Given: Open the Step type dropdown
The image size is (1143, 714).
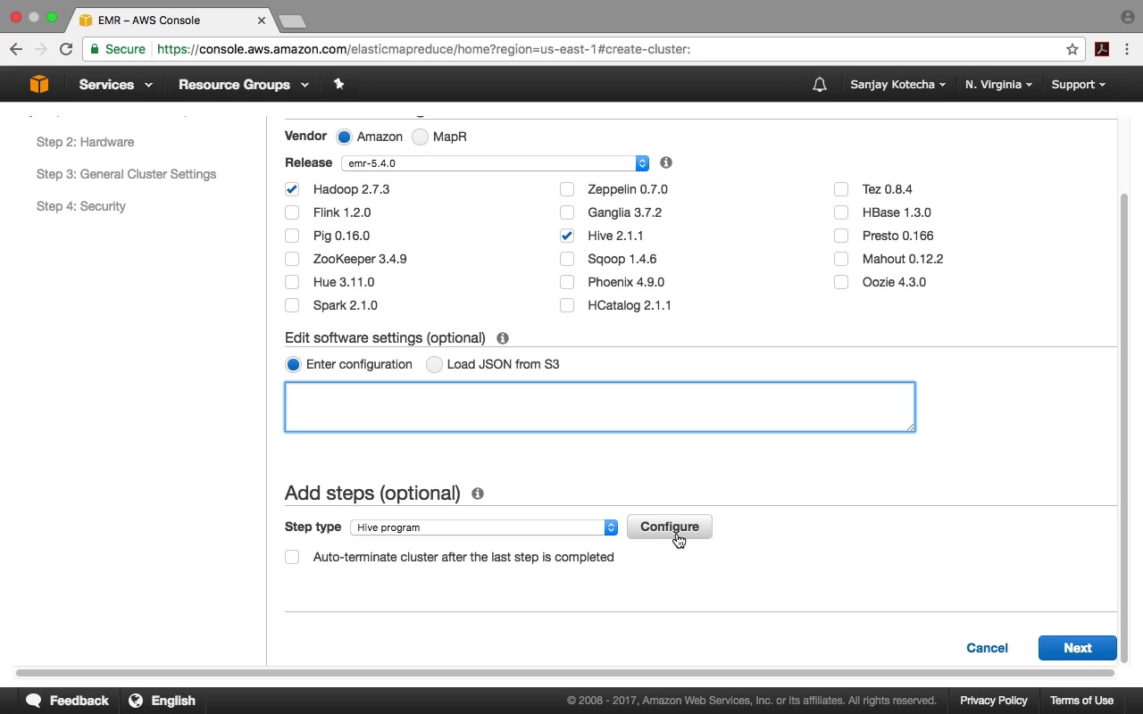Looking at the screenshot, I should click(x=484, y=527).
